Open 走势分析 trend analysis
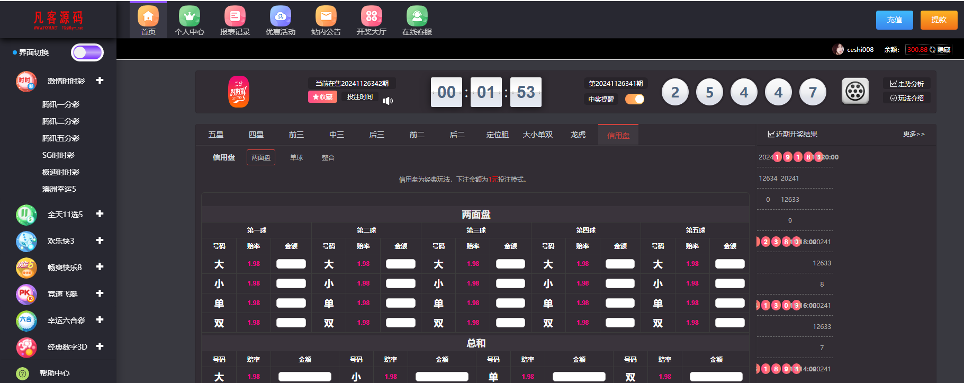964x383 pixels. (x=907, y=84)
